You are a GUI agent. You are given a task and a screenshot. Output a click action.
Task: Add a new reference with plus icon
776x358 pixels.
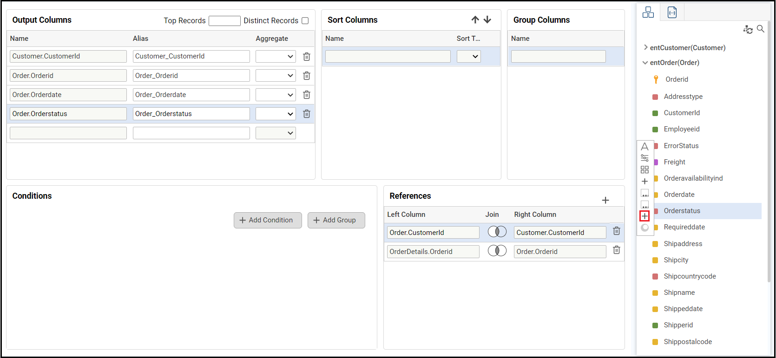605,200
